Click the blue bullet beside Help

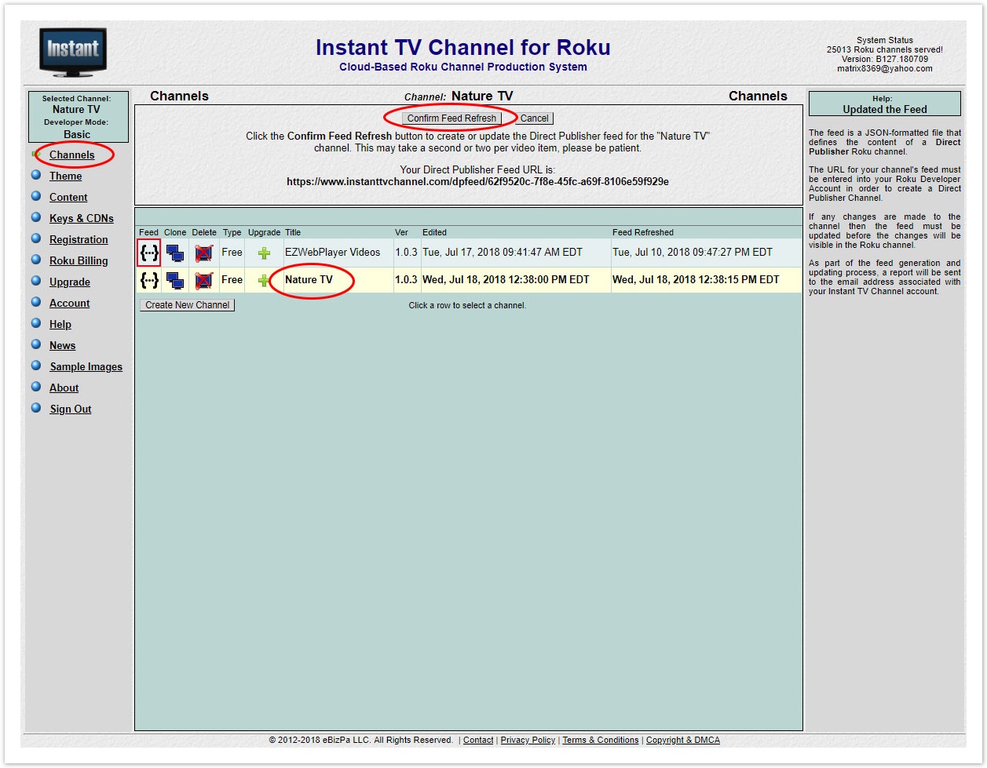click(36, 323)
